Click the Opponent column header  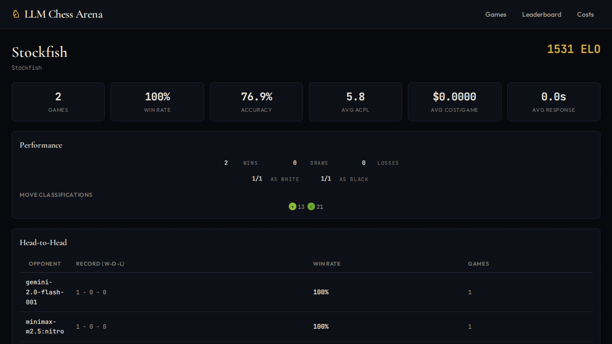click(x=45, y=264)
